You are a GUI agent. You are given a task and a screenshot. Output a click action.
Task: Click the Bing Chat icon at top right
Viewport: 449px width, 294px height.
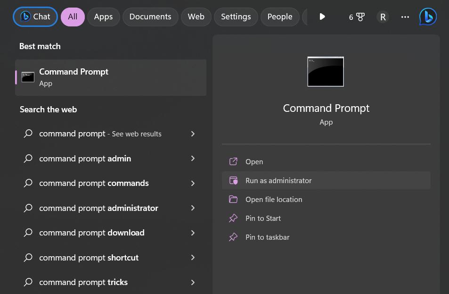428,17
